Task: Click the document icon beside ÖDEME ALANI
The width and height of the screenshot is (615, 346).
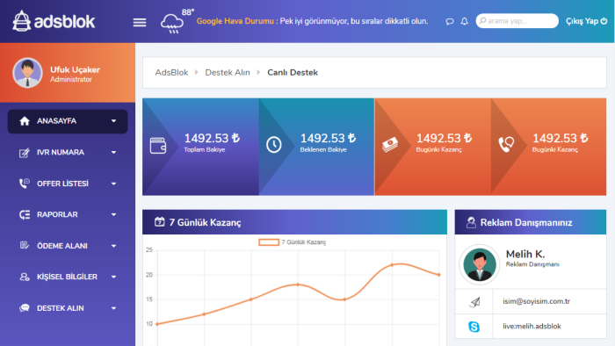Action: coord(25,245)
